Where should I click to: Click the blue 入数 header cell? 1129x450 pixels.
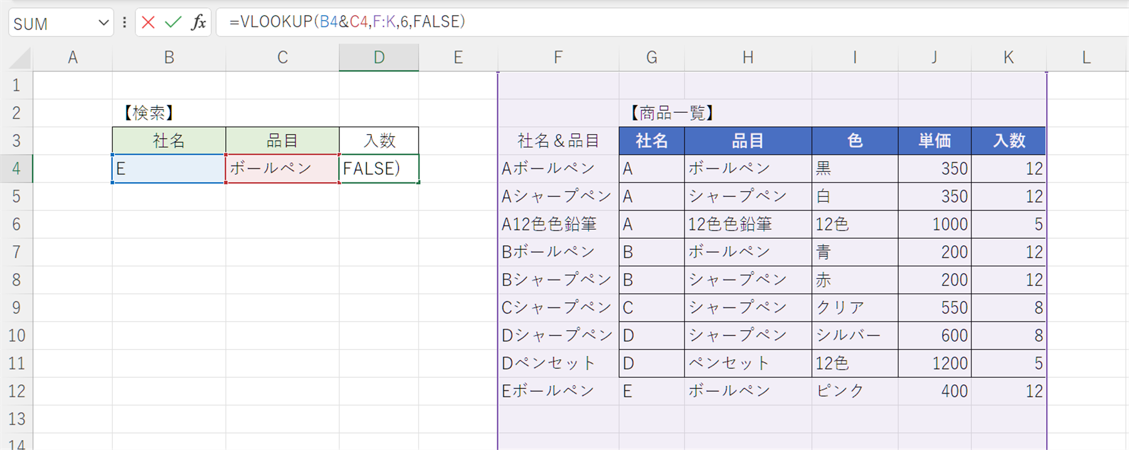tap(1009, 140)
